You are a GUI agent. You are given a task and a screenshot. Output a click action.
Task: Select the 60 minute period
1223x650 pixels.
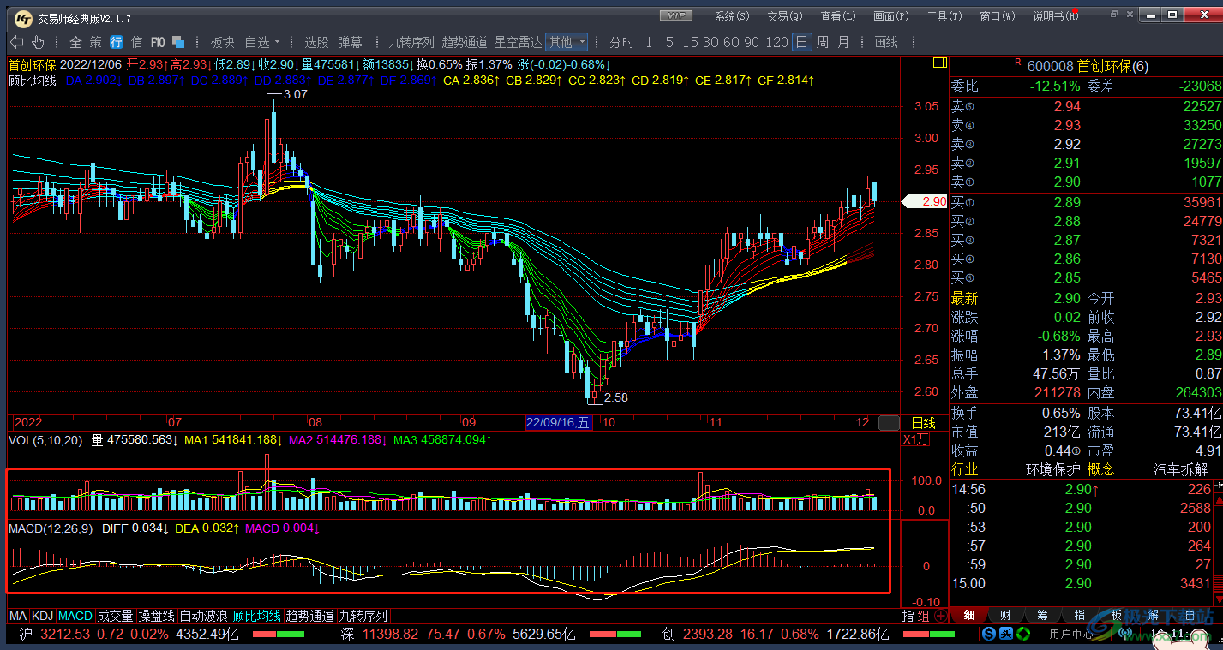coord(732,42)
